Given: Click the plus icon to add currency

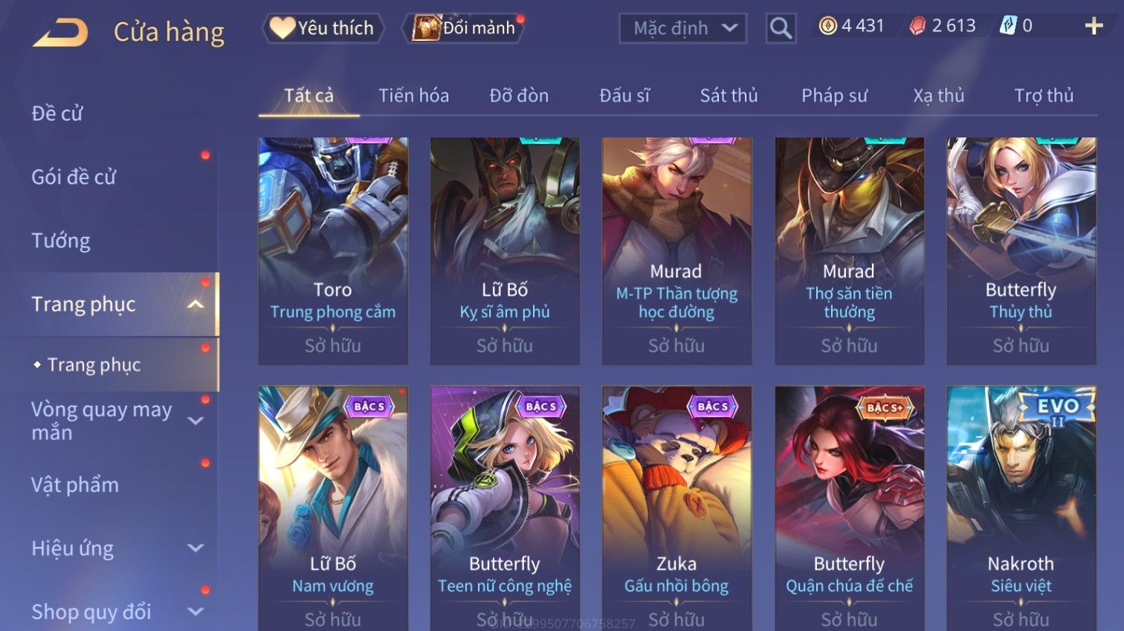Looking at the screenshot, I should (1094, 26).
